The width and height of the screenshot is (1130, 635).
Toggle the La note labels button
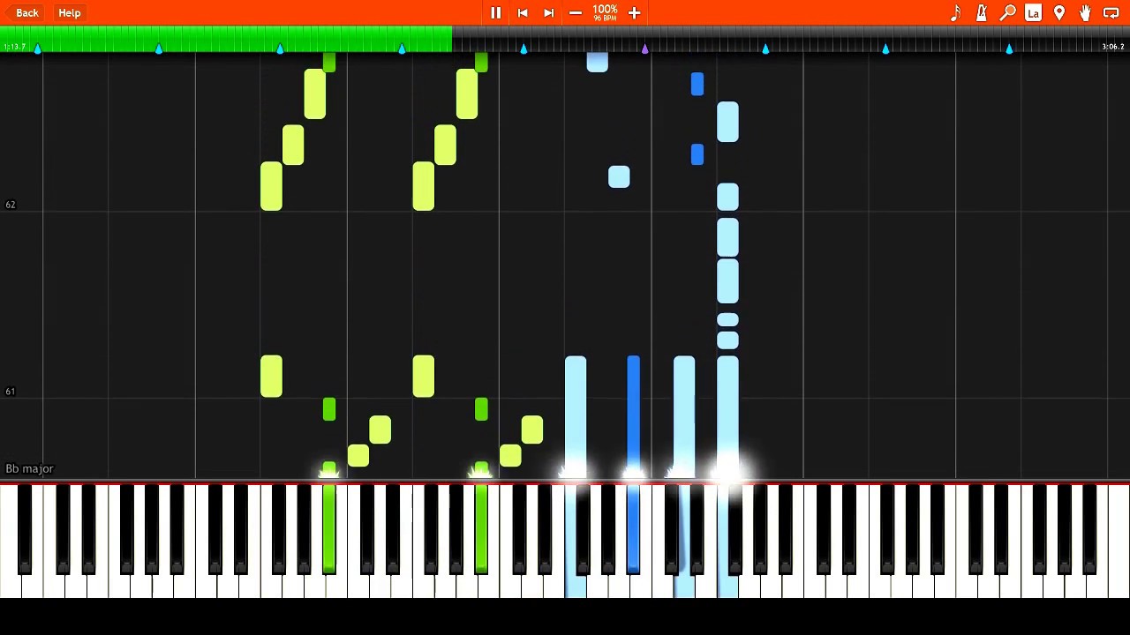click(x=1033, y=13)
